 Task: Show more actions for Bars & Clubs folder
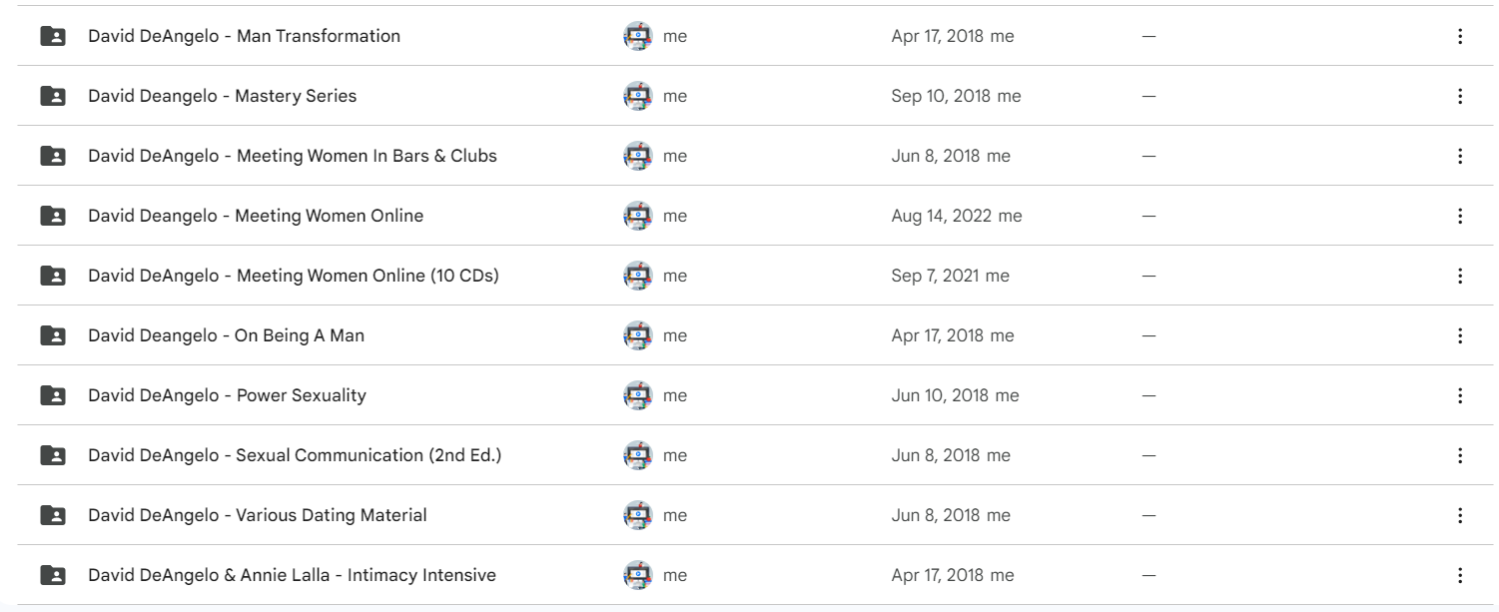(x=1460, y=156)
